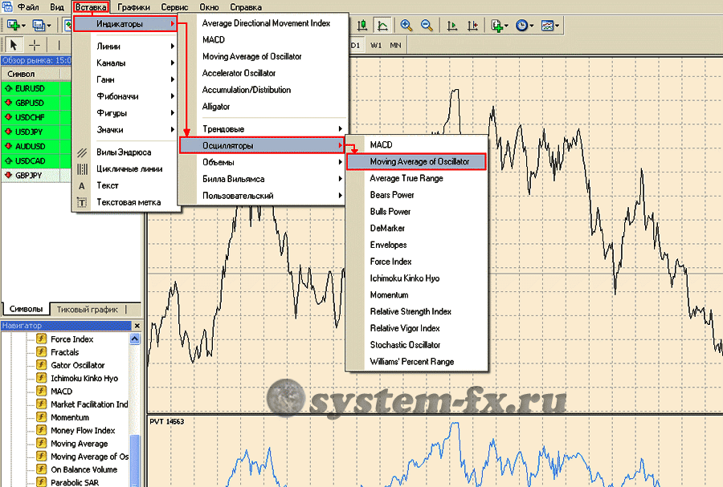Open the Сервис menu
Viewport: 723px width, 487px height.
point(174,6)
